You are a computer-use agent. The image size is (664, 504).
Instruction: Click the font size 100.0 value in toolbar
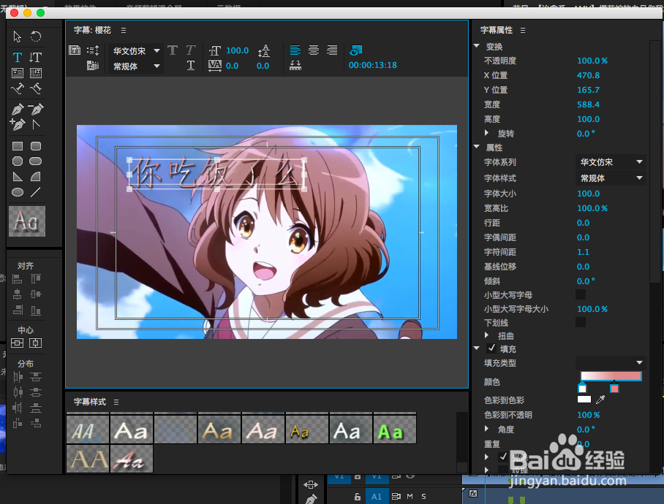coord(237,50)
